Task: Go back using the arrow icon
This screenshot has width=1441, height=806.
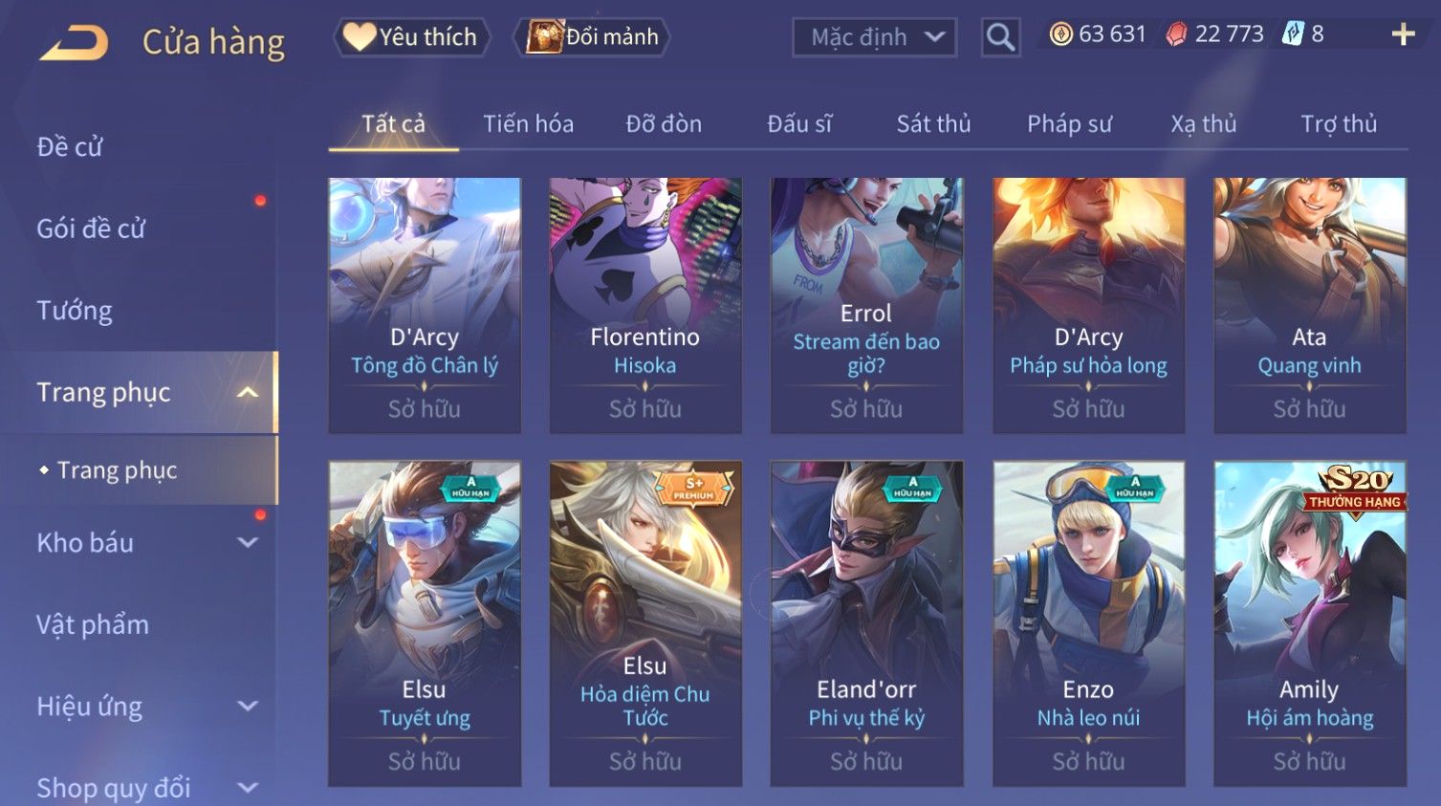Action: coord(74,42)
